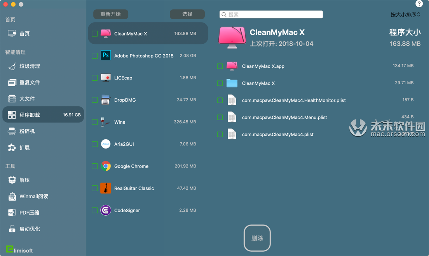The width and height of the screenshot is (429, 256).
Task: Switch to 重复文件 section
Action: pos(43,82)
